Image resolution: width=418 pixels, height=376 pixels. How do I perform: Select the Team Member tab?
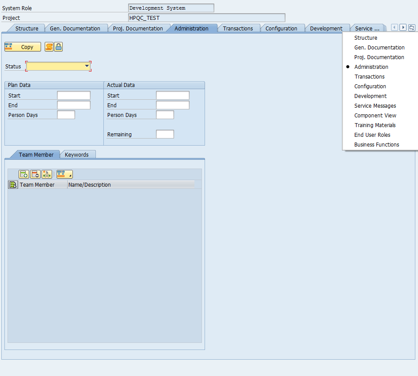click(x=36, y=155)
